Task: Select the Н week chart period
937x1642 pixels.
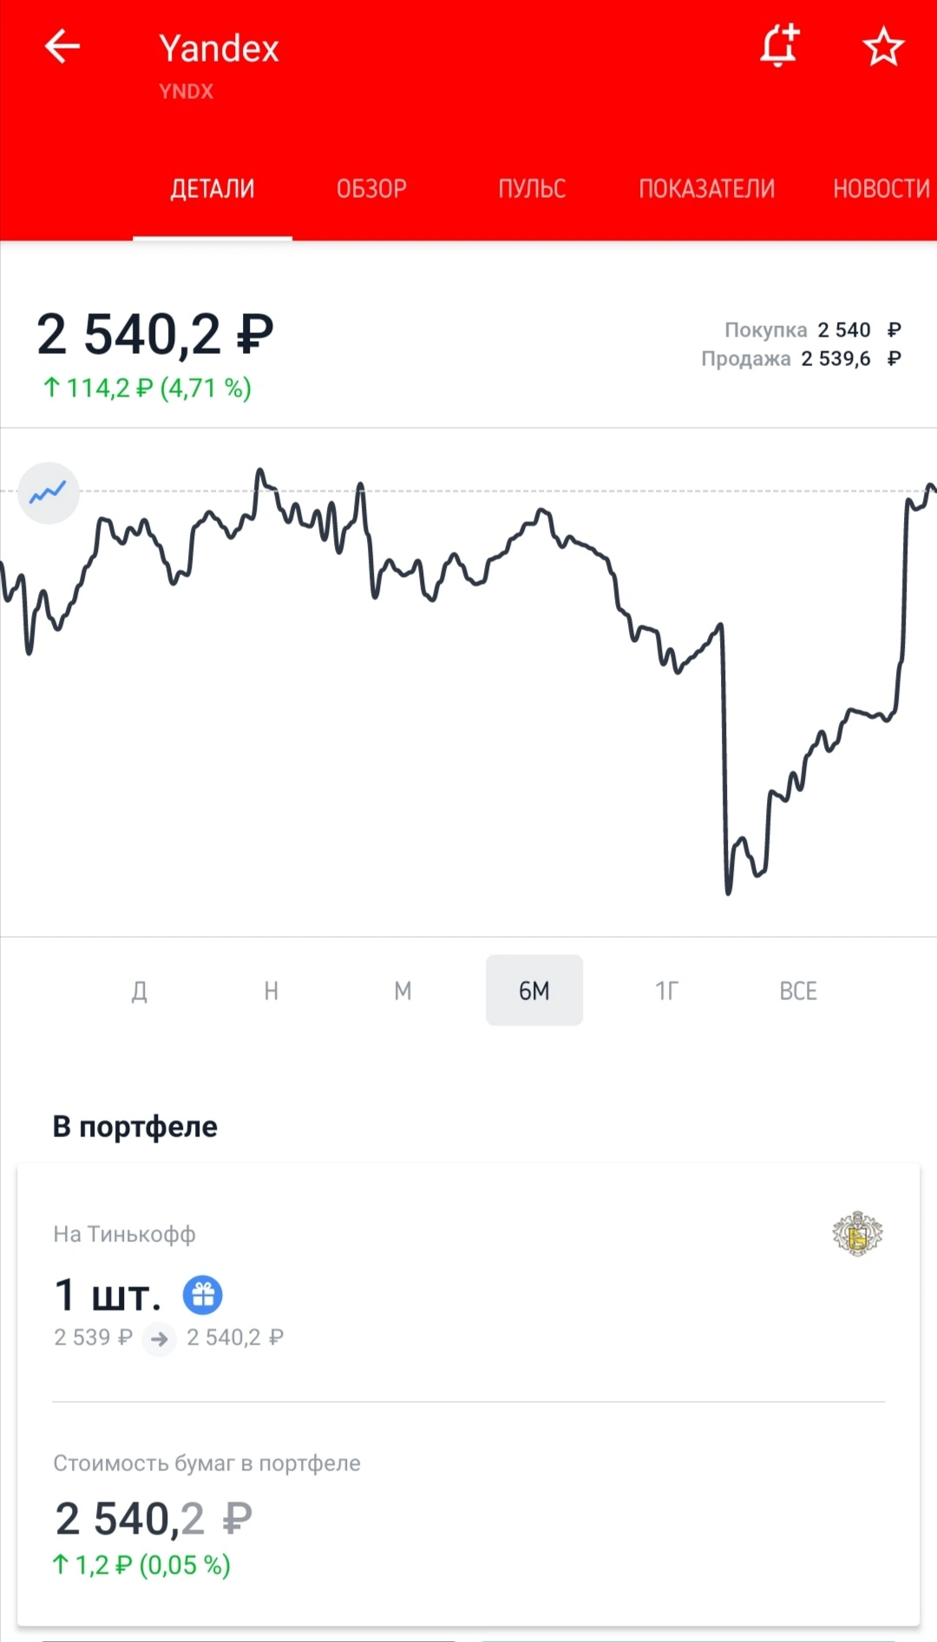Action: (272, 991)
